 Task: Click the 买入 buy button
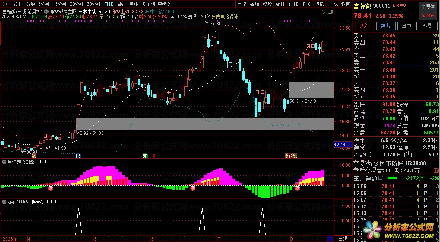pos(364,26)
